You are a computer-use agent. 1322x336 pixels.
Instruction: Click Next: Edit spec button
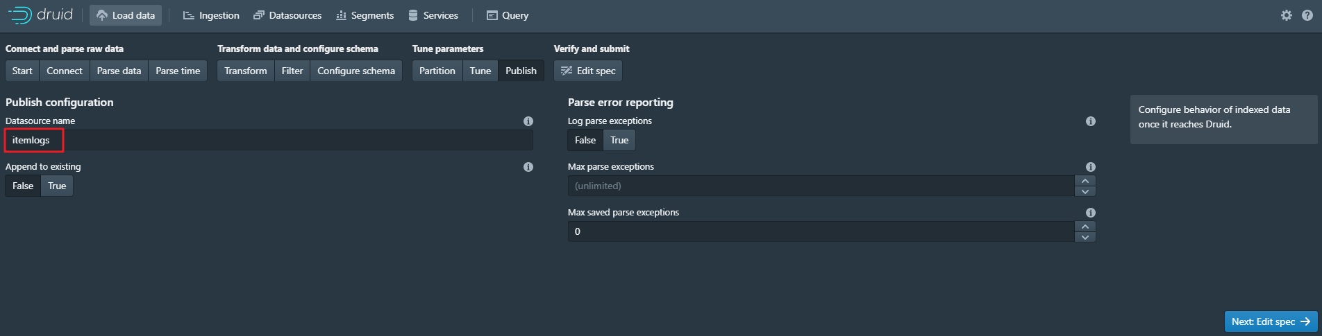pyautogui.click(x=1270, y=321)
